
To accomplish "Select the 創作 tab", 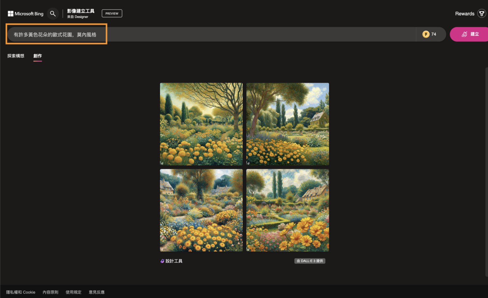I will [x=37, y=56].
